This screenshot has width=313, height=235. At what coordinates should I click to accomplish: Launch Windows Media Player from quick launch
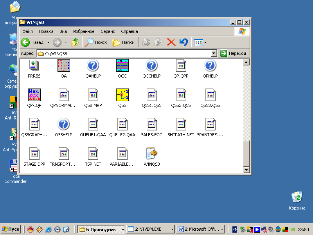pyautogui.click(x=57, y=229)
